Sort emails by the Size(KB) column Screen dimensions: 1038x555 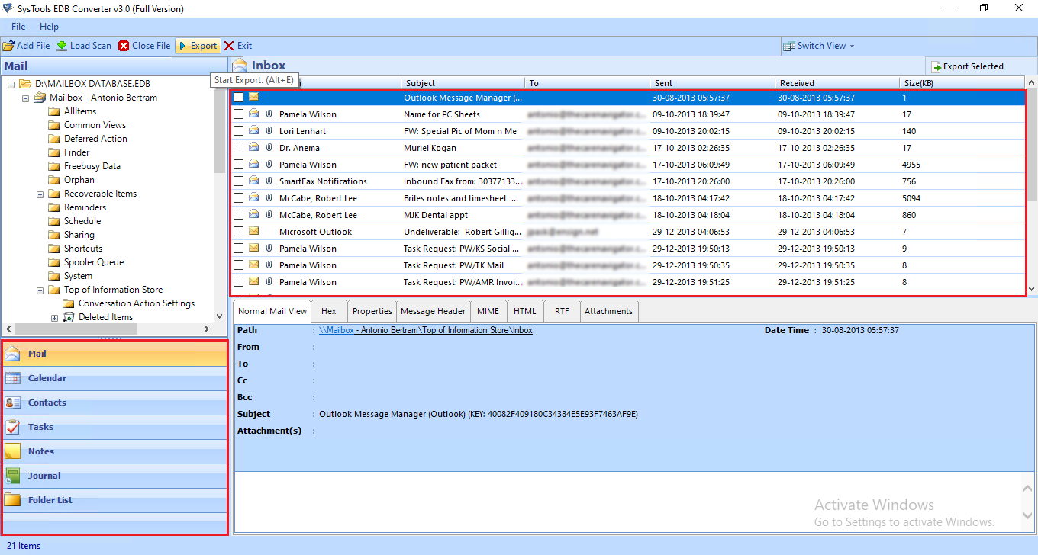coord(962,83)
